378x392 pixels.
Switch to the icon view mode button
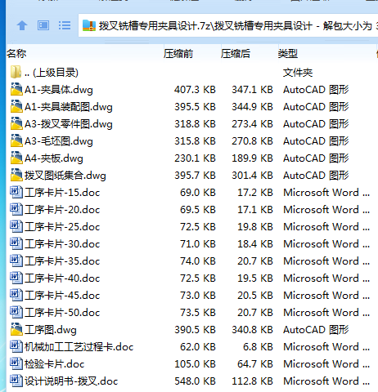coord(43,26)
